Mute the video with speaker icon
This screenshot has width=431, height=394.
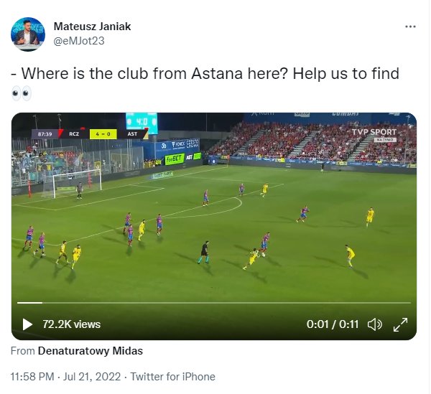(x=375, y=324)
